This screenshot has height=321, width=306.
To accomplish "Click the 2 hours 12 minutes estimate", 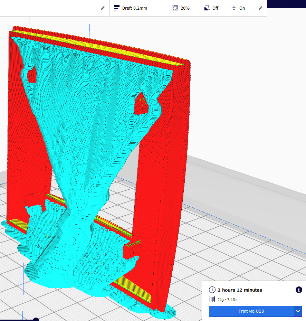I will point(240,290).
